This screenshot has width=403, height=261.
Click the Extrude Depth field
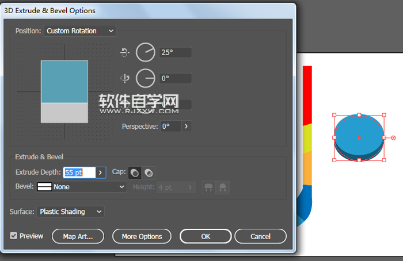(79, 172)
